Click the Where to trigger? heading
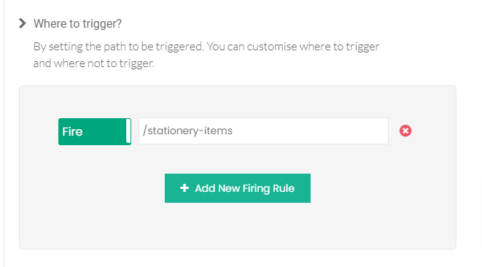This screenshot has height=267, width=482. (x=77, y=23)
